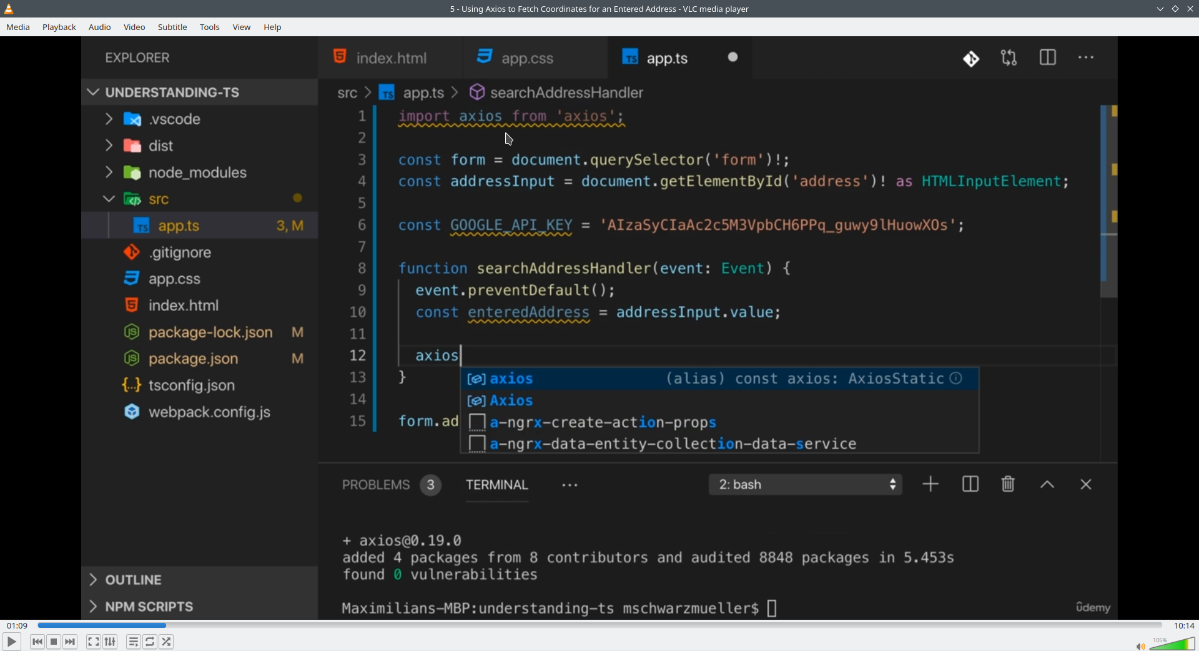1199x651 pixels.
Task: Open webpack.config.js file
Action: pyautogui.click(x=200, y=412)
